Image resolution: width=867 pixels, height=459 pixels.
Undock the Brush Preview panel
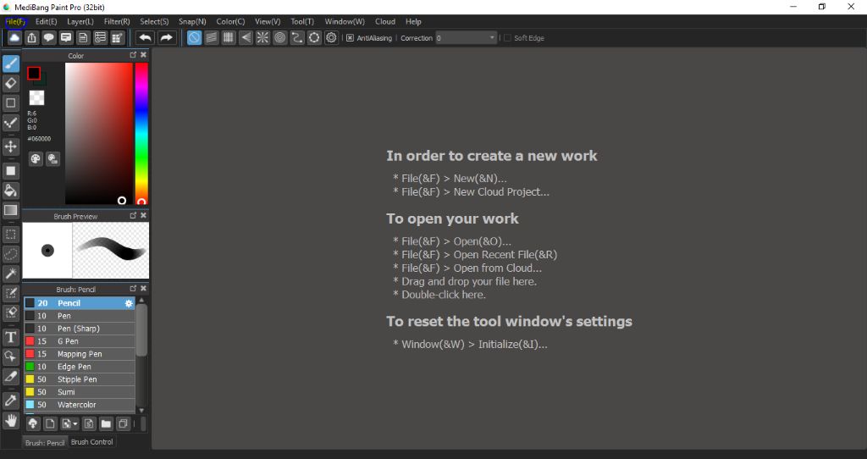[133, 215]
